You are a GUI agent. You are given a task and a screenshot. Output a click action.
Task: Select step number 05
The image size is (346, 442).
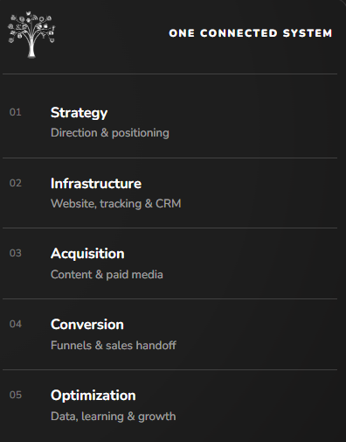16,395
